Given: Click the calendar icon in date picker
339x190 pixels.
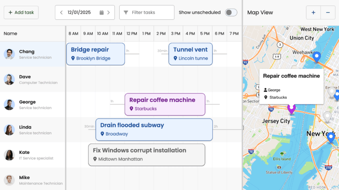Looking at the screenshot, I should [102, 12].
